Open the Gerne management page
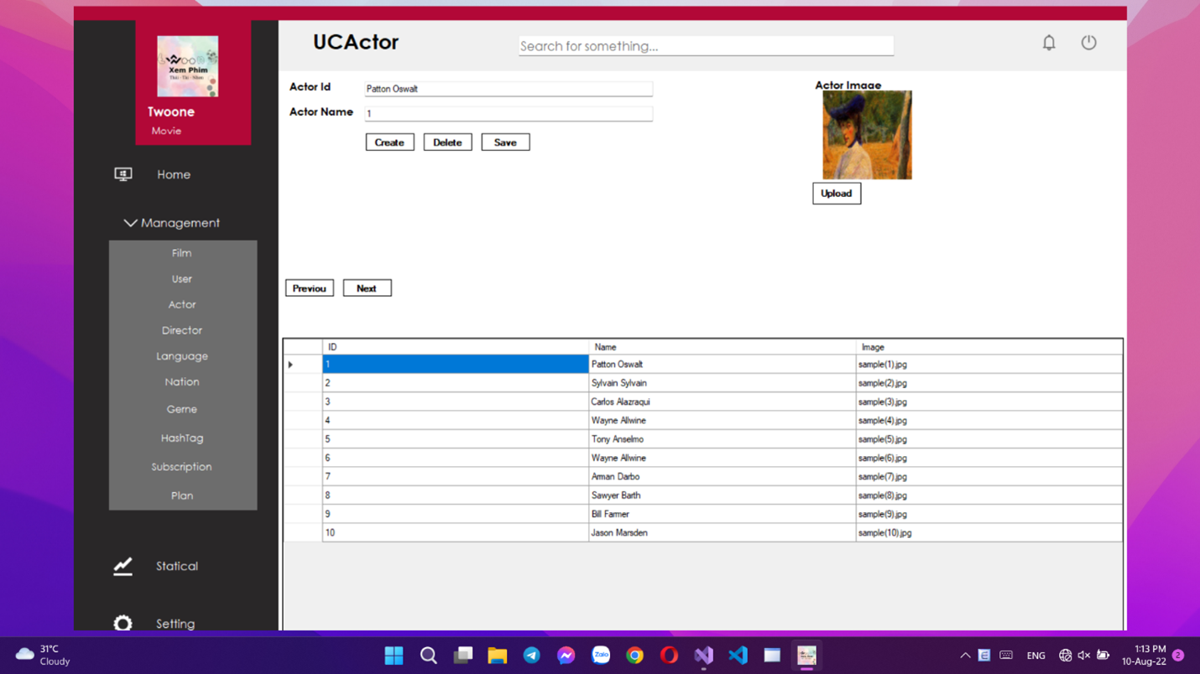Image resolution: width=1200 pixels, height=674 pixels. [x=182, y=409]
